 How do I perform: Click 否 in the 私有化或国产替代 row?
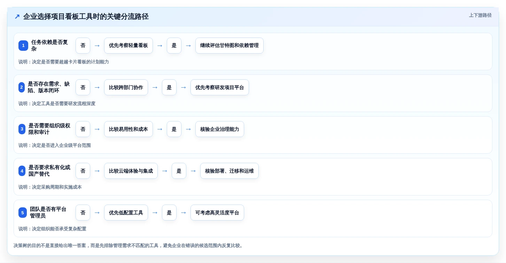click(83, 171)
